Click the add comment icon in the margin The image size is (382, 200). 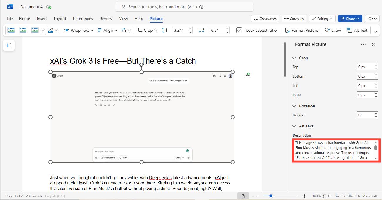click(x=248, y=75)
